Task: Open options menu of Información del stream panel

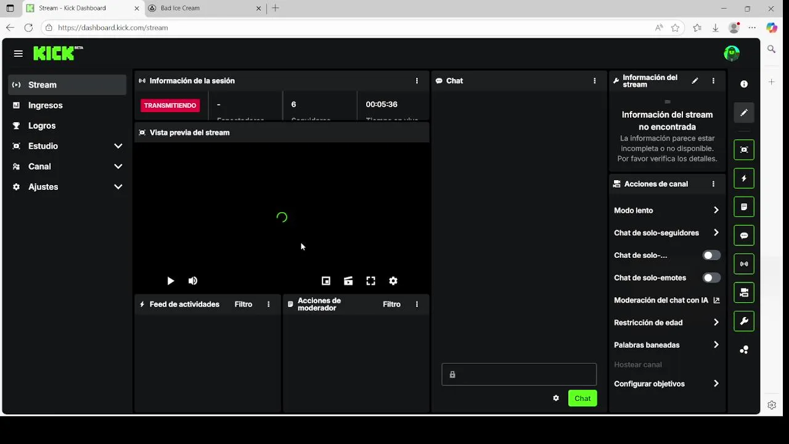Action: [714, 81]
